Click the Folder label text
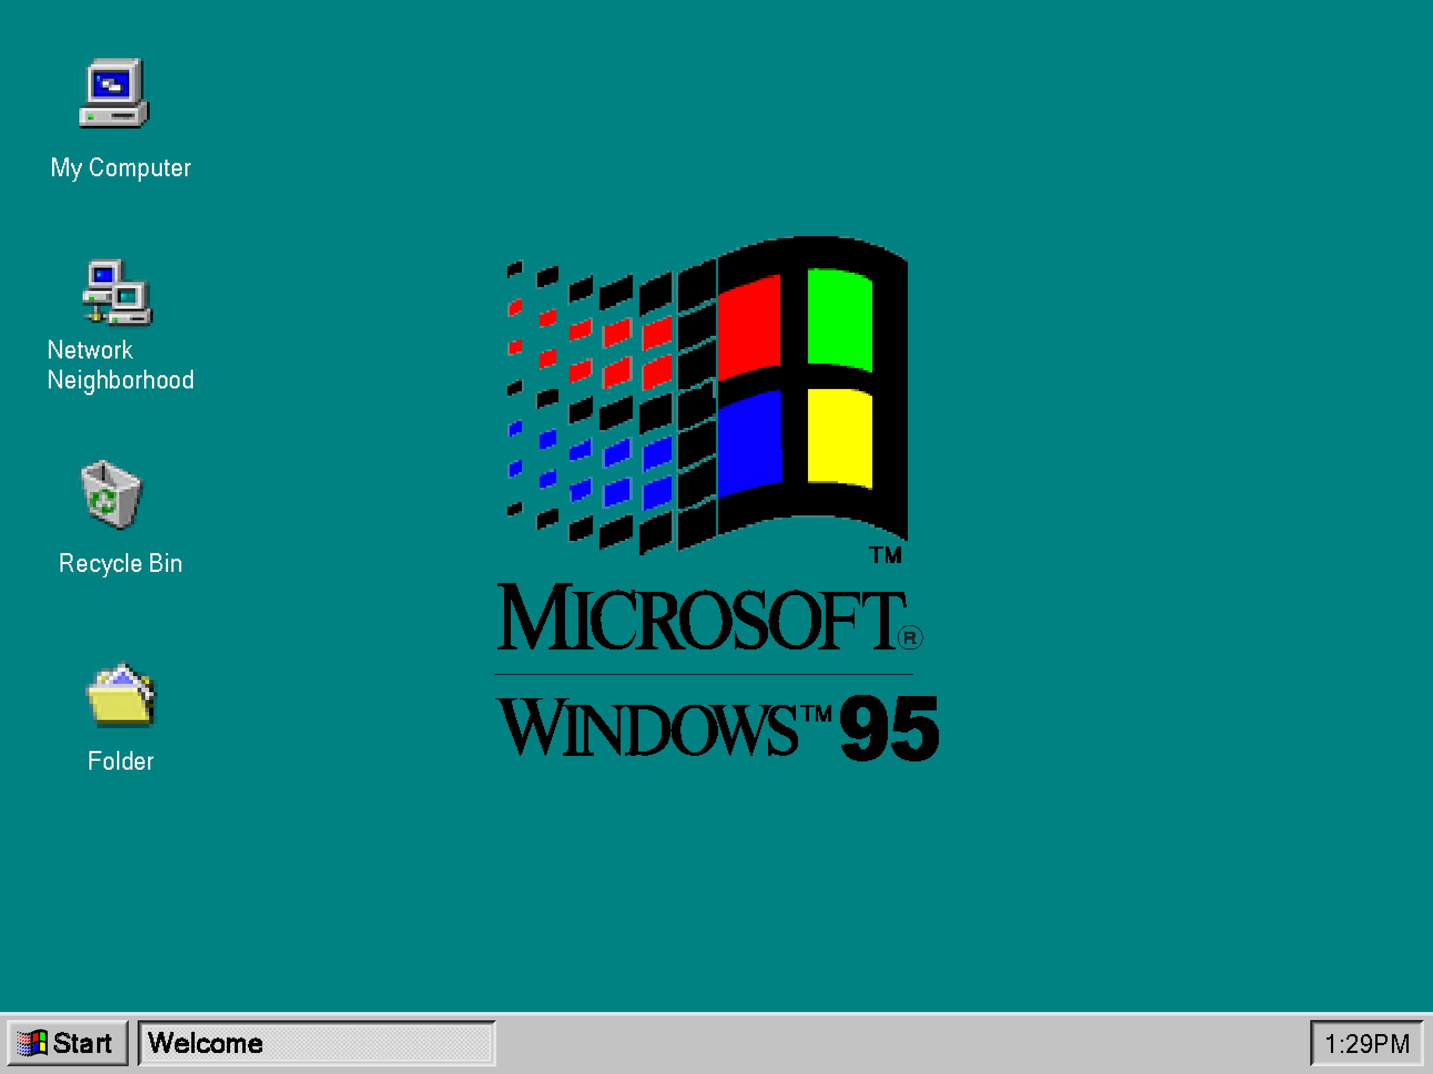 pos(120,761)
